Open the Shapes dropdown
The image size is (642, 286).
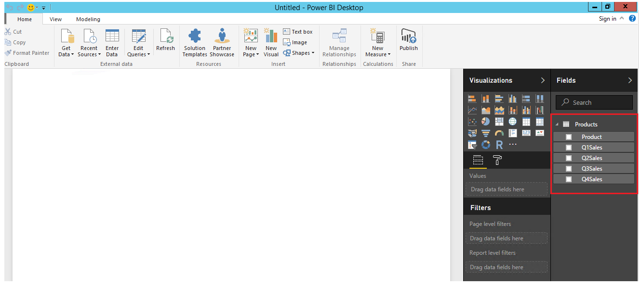point(299,53)
